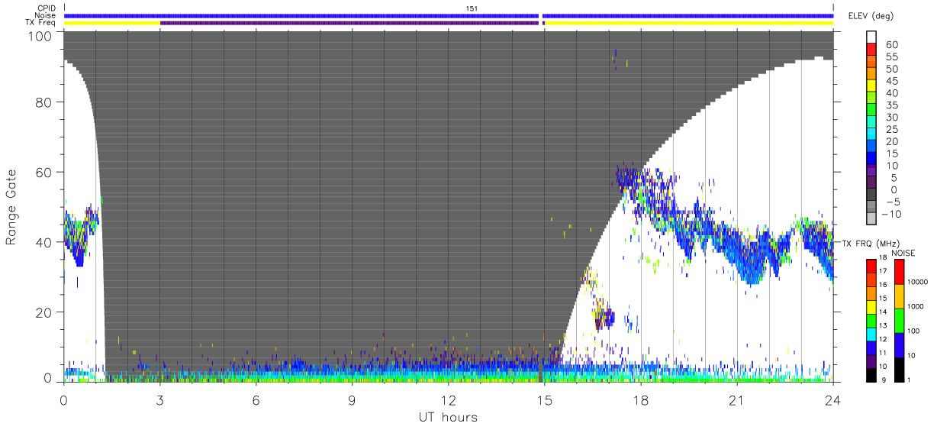The height and width of the screenshot is (433, 937).
Task: Click the purple segment of the TX Freq bar
Action: [x=349, y=23]
